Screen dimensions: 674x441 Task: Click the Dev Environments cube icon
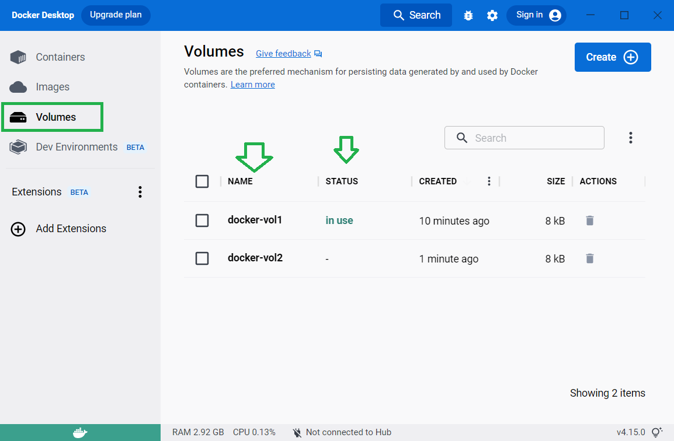[18, 147]
